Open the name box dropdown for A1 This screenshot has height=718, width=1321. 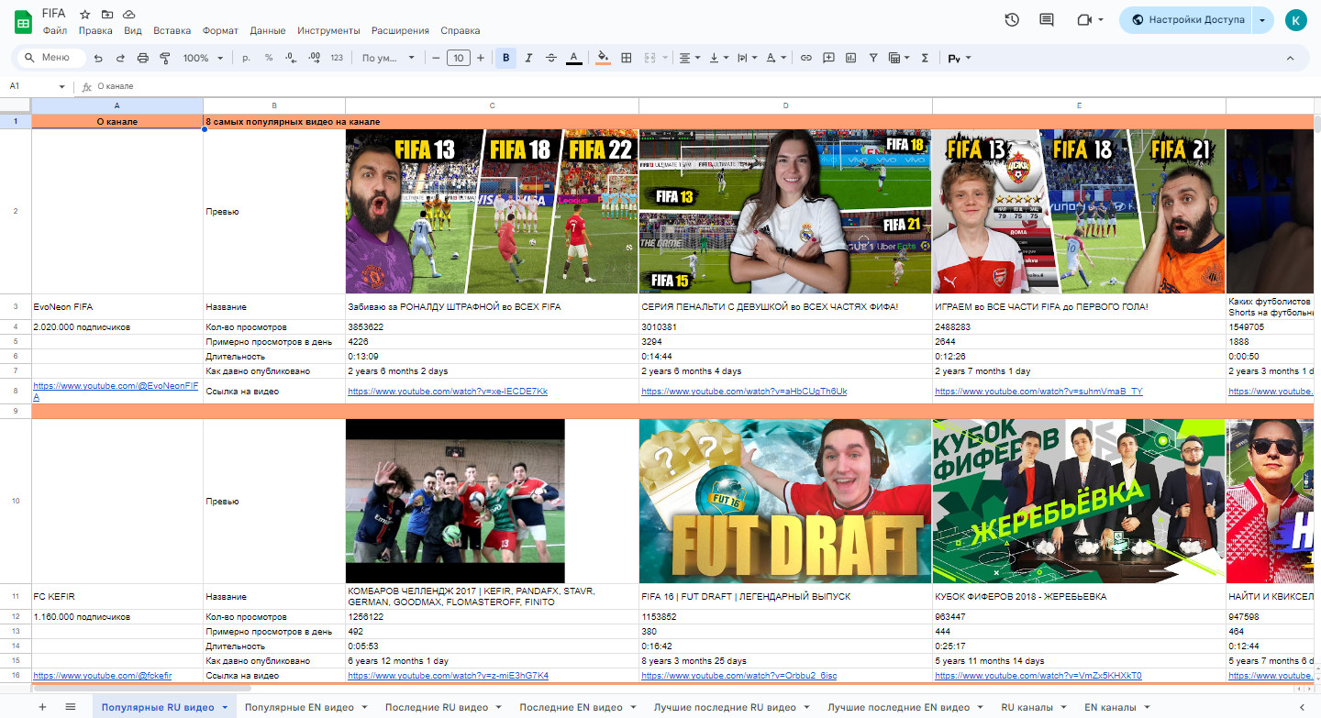pyautogui.click(x=61, y=86)
